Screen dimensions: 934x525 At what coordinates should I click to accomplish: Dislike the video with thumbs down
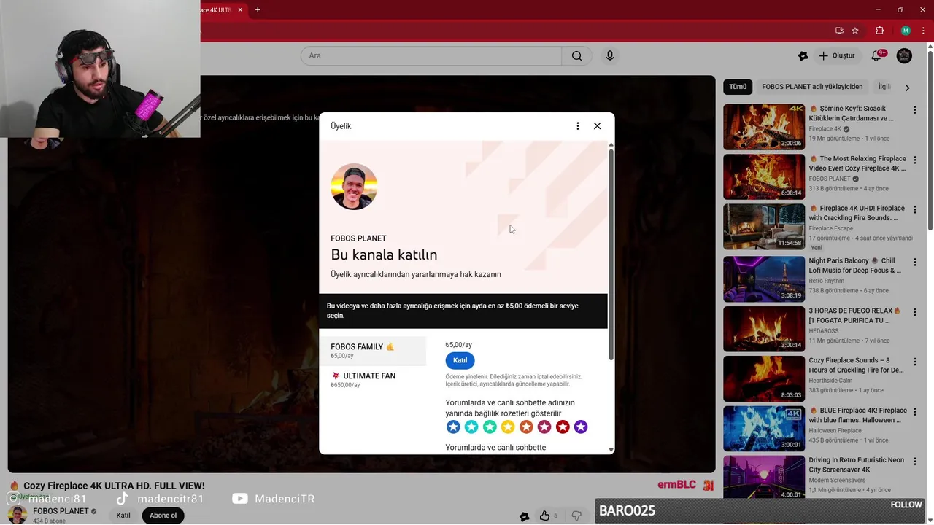click(576, 516)
